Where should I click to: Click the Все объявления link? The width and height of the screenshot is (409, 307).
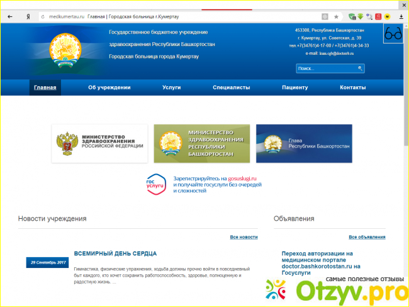point(367,237)
